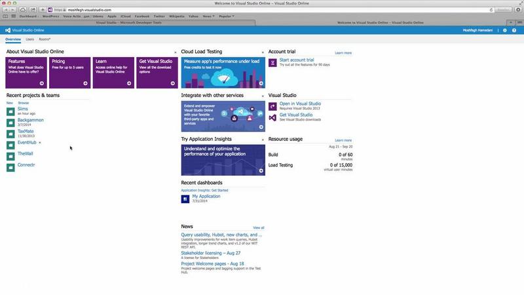The image size is (524, 295).
Task: Click Application Insights: Get Started link
Action: coord(204,190)
